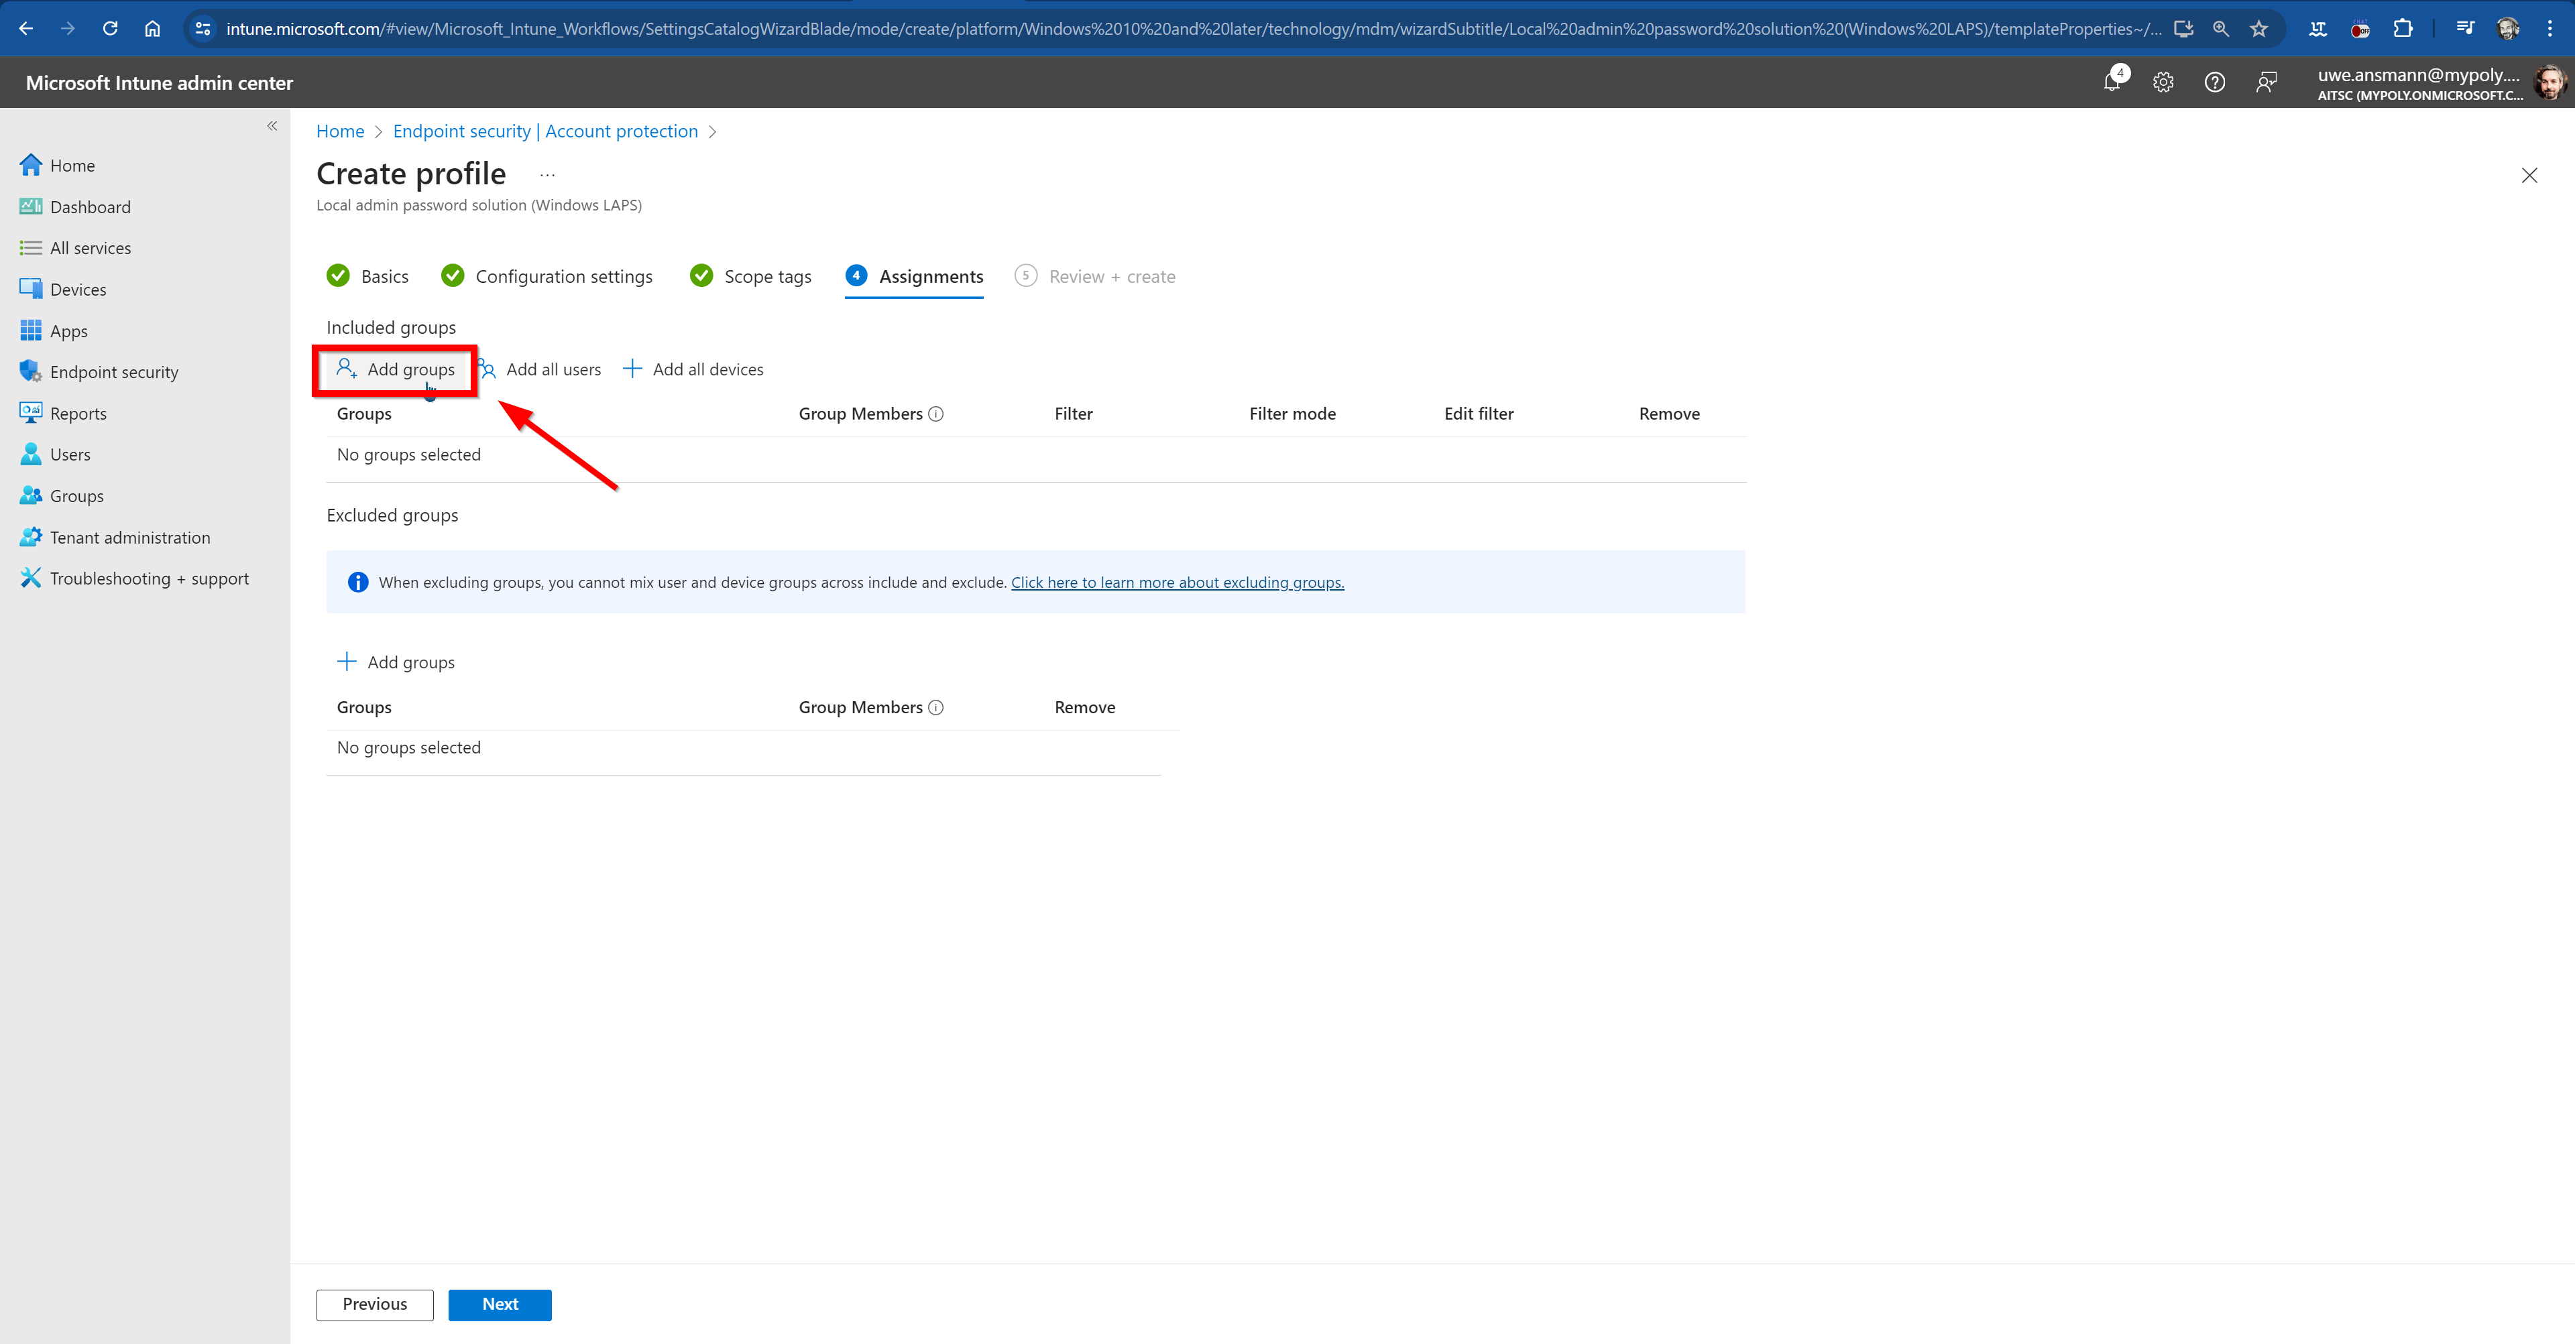Open the notifications bell icon

click(2111, 83)
